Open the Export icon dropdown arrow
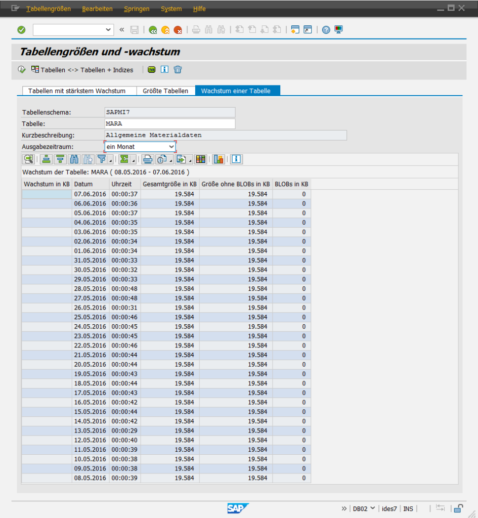 click(190, 161)
